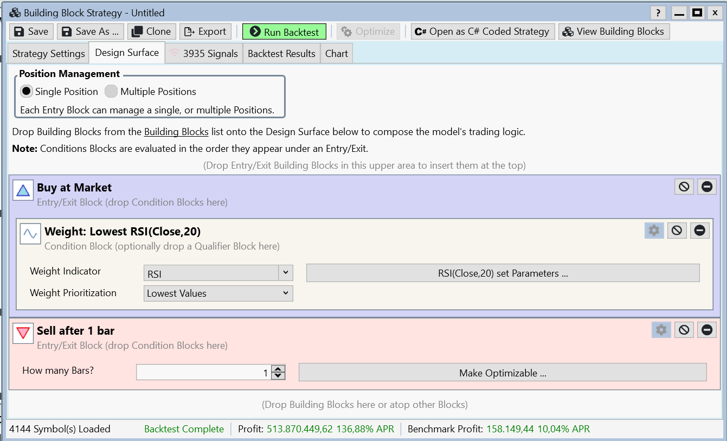Remove the Buy at Market block
727x441 pixels.
706,187
